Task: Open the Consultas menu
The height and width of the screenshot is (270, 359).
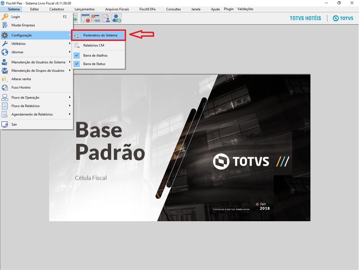Action: [x=173, y=9]
